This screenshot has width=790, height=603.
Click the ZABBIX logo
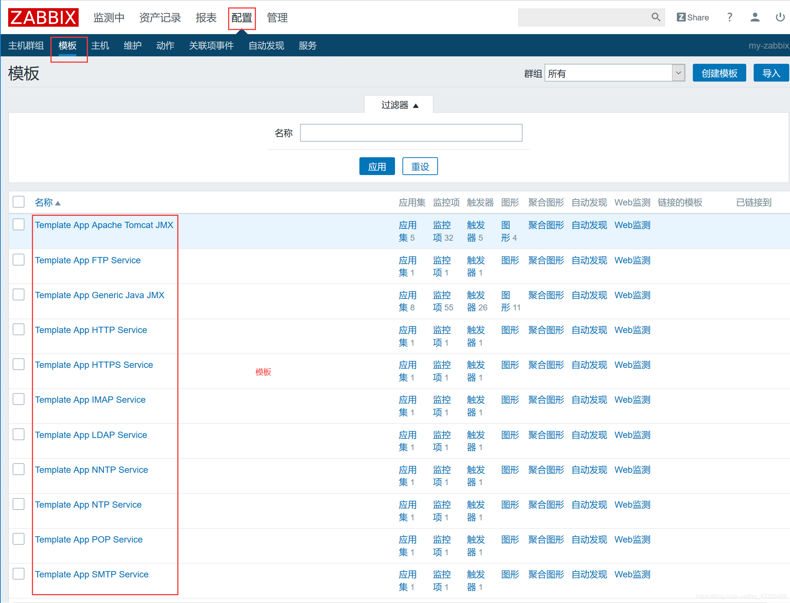coord(43,17)
